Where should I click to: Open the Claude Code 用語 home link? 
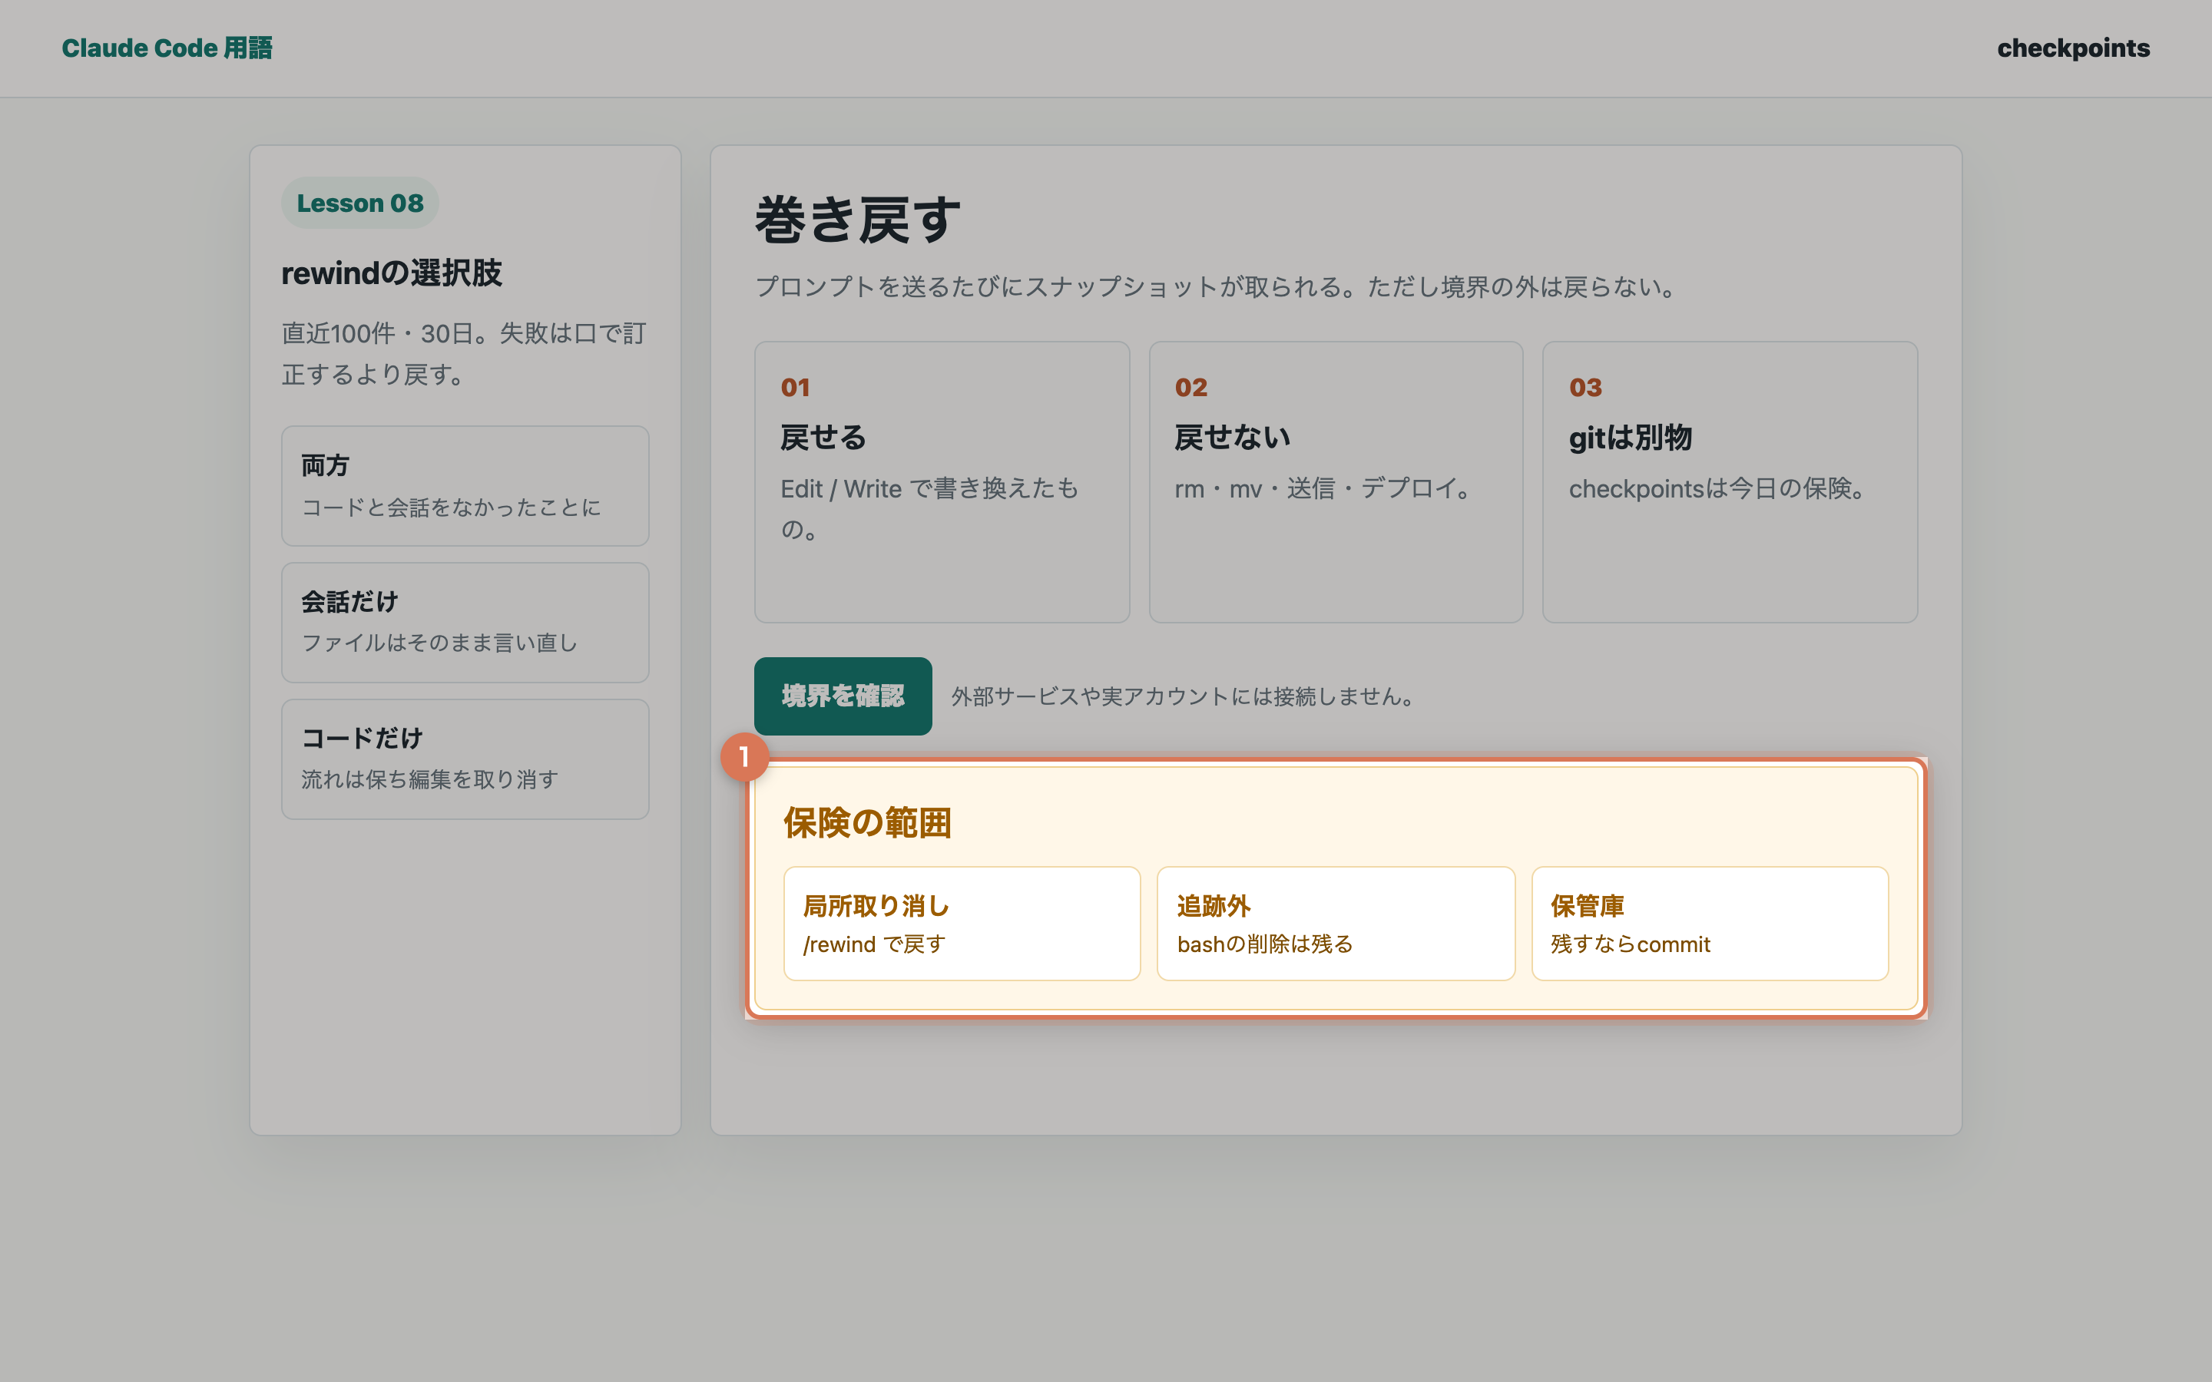167,48
